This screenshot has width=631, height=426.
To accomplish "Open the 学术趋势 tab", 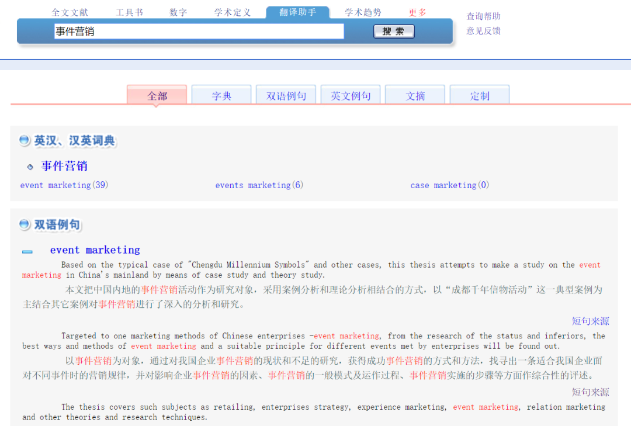I will coord(363,12).
